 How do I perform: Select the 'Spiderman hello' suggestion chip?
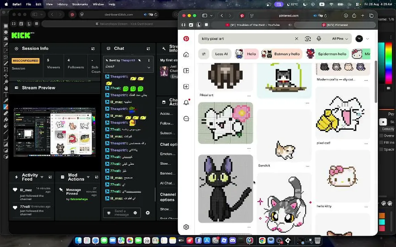tap(327, 54)
